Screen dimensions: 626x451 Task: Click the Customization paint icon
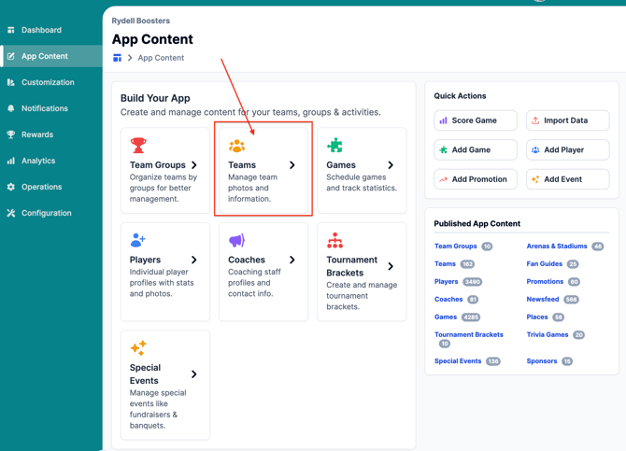[11, 82]
